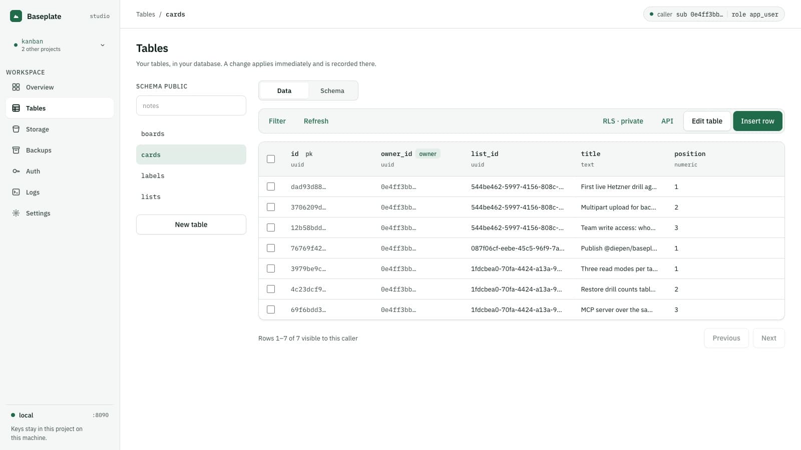Open the RLS · private policy menu
This screenshot has height=450, width=801.
click(623, 121)
